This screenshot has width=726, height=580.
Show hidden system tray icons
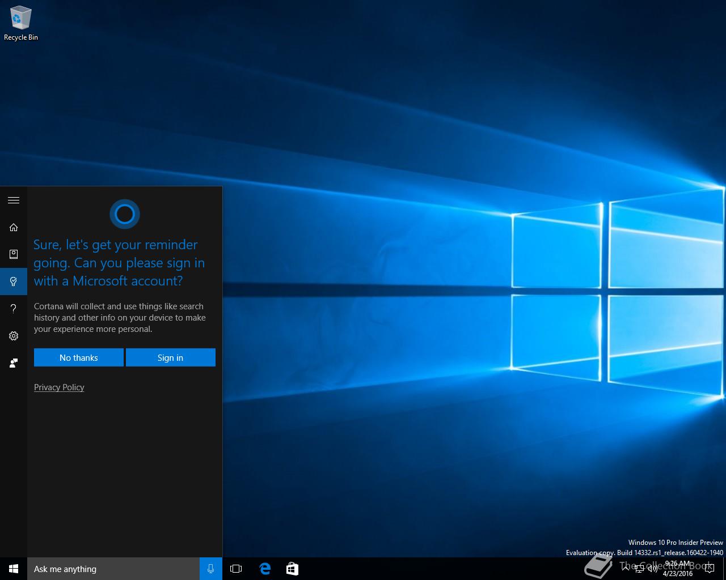point(626,569)
